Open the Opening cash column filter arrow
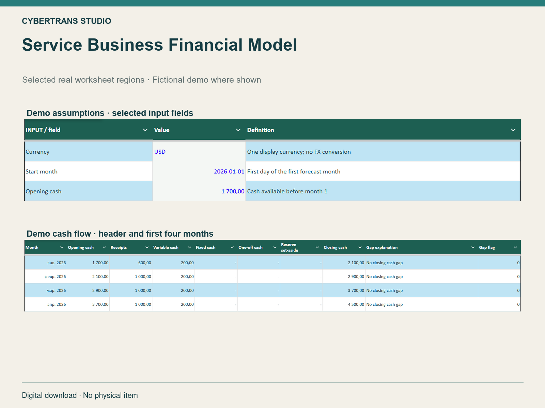 point(104,248)
